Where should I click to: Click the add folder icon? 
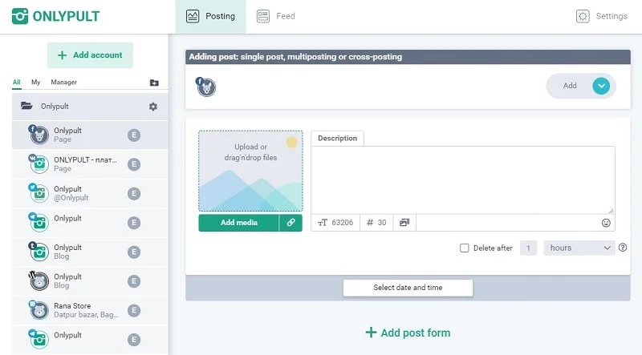click(154, 83)
